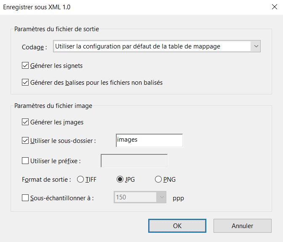Toggle balises pour fichiers non balisés checkbox
Viewport: 283px width, 242px height.
click(x=25, y=83)
